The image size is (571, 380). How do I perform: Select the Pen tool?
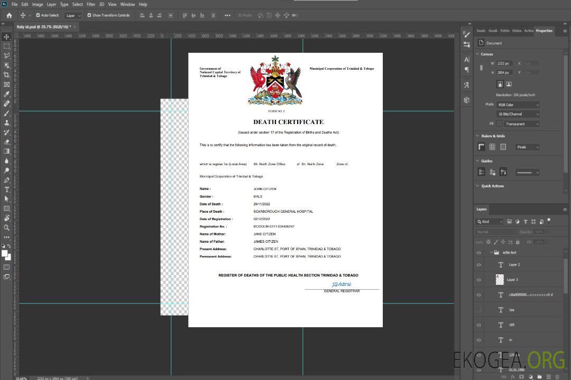(6, 180)
